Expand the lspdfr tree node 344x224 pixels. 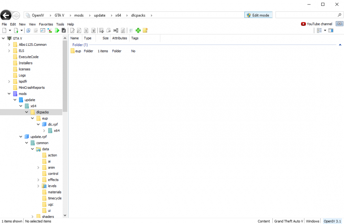[x=9, y=82]
